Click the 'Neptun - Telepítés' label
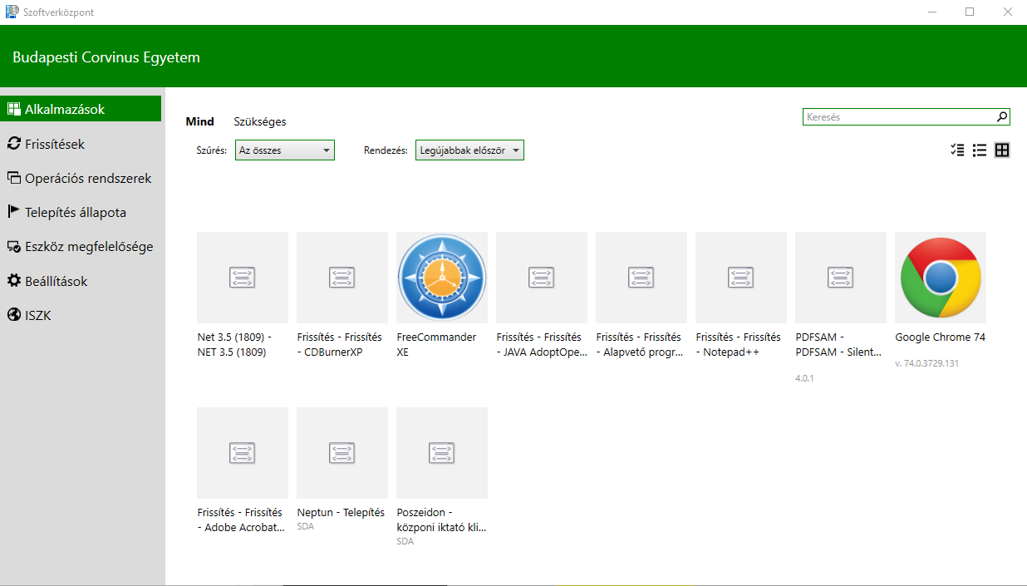1027x586 pixels. (x=341, y=513)
